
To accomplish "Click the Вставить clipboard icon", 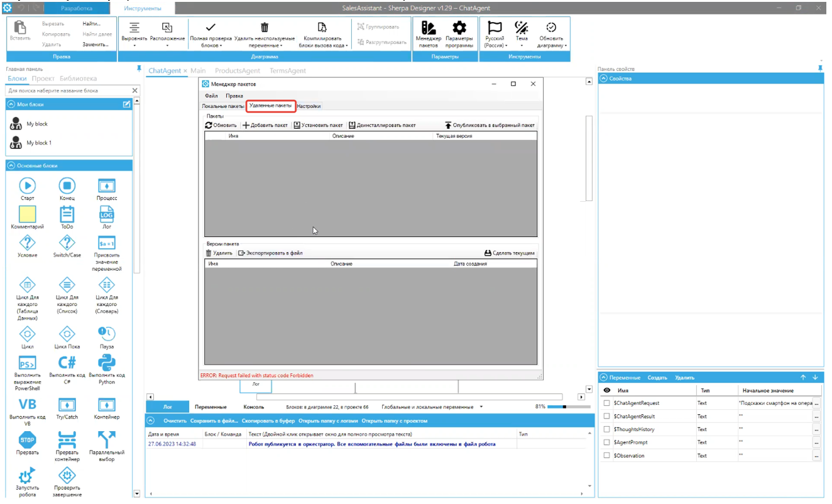I will [x=19, y=28].
